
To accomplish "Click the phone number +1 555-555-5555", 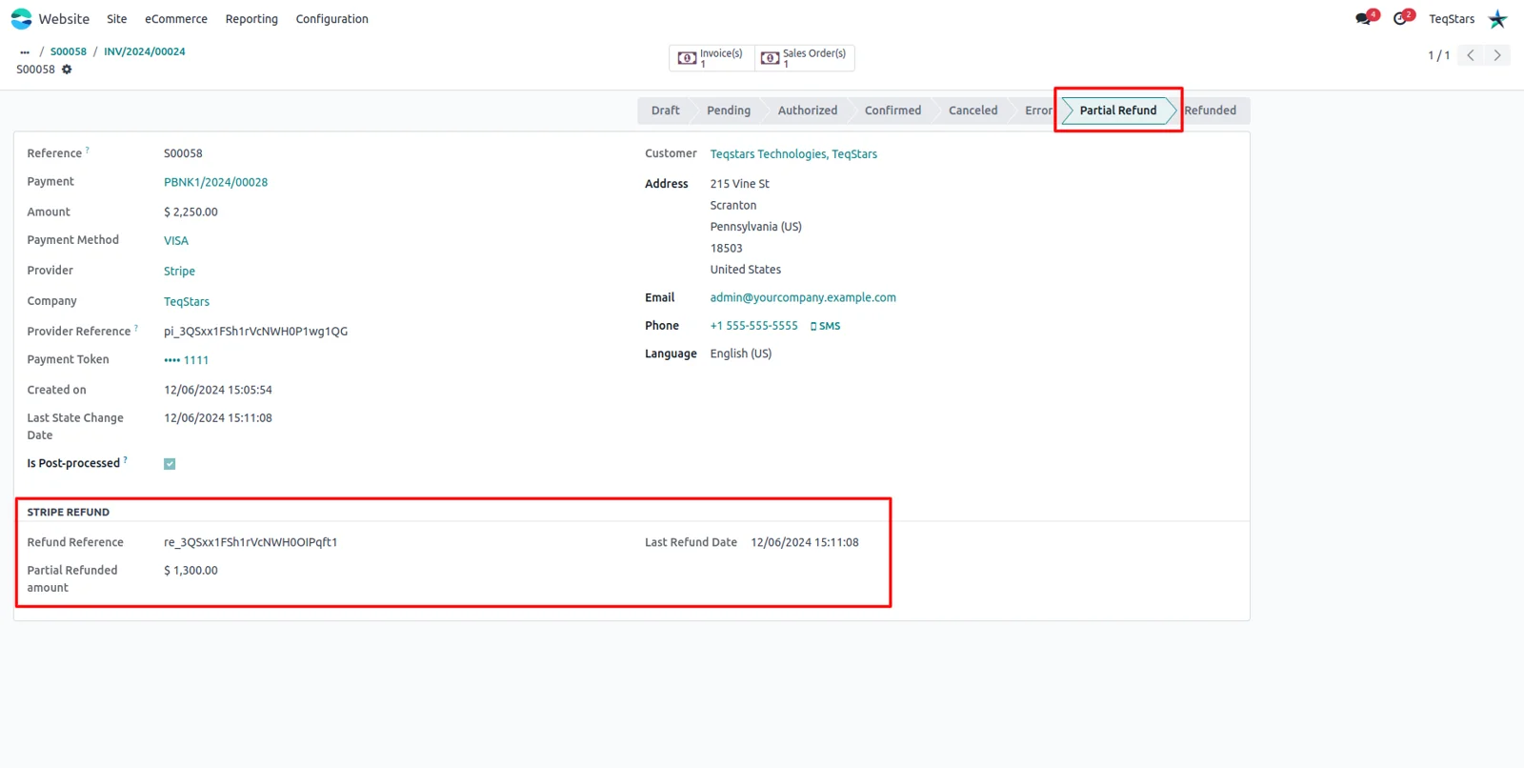I will click(753, 326).
